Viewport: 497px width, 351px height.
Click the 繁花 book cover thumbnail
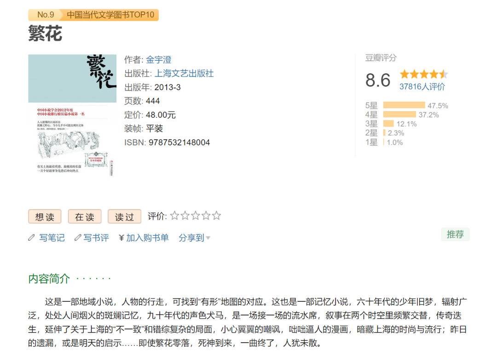pos(72,115)
